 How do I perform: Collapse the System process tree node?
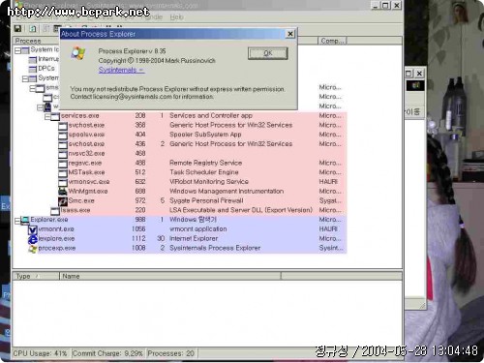pyautogui.click(x=25, y=78)
